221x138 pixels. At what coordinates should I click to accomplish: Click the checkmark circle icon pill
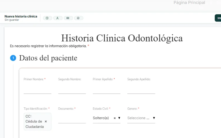pyautogui.click(x=78, y=18)
